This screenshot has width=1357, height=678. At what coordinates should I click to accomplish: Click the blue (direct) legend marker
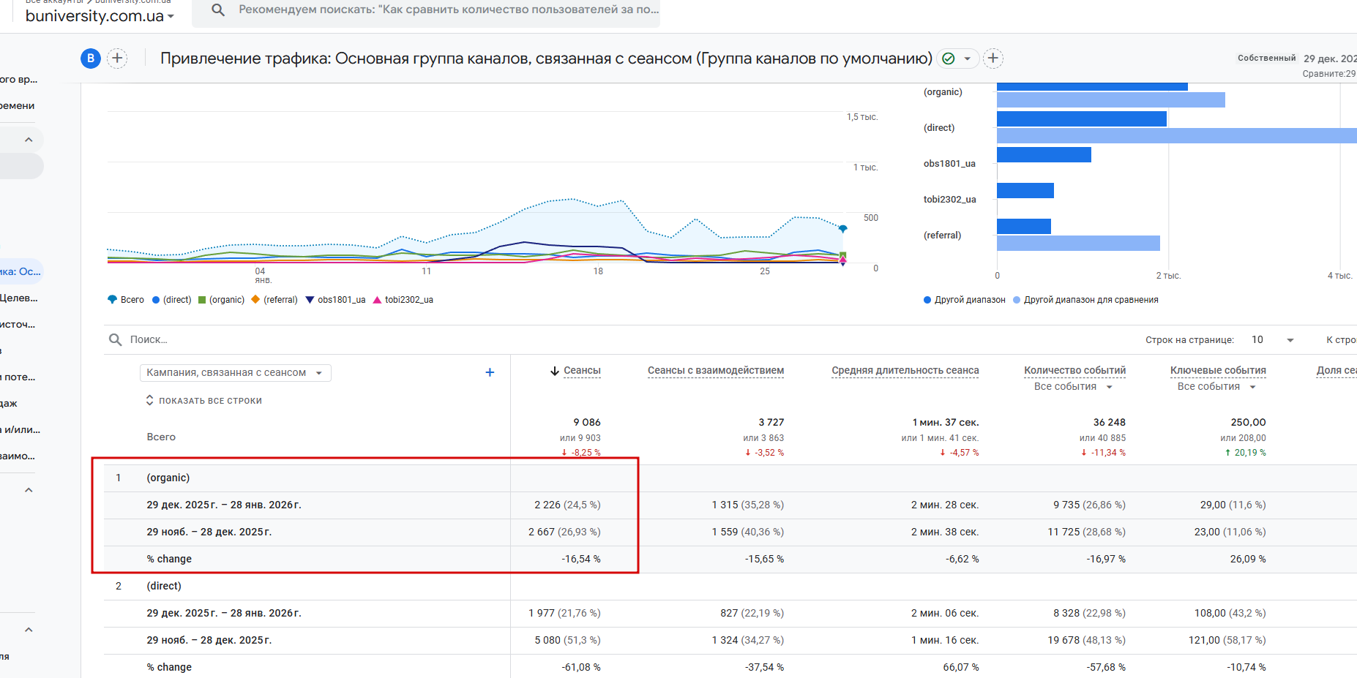(x=156, y=300)
